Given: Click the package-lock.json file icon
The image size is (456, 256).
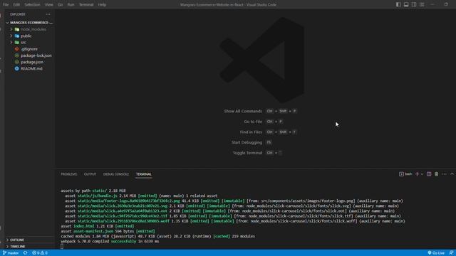Looking at the screenshot, I should click(17, 55).
